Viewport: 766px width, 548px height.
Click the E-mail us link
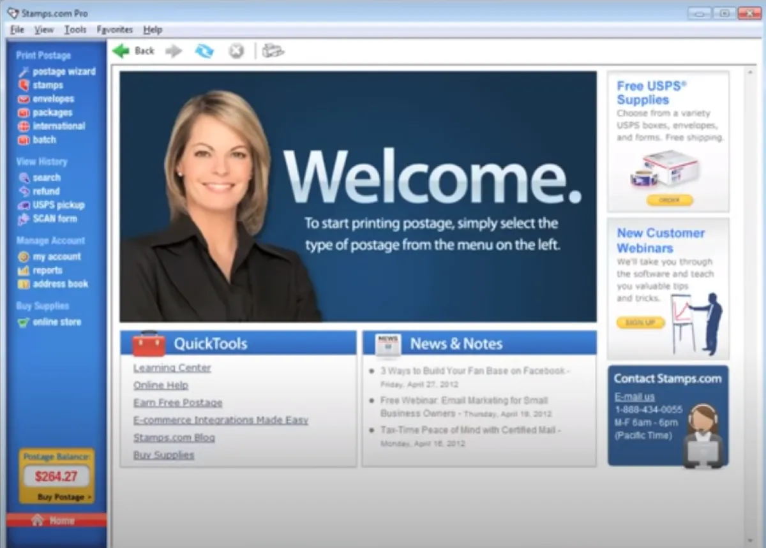635,397
